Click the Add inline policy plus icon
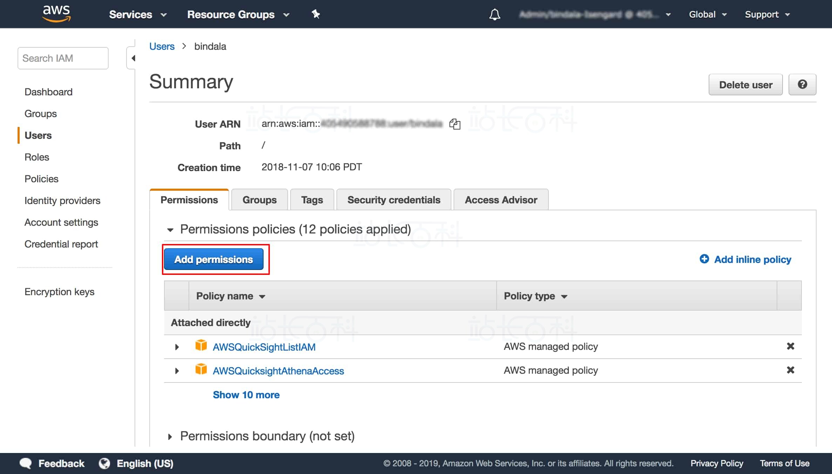 coord(704,259)
